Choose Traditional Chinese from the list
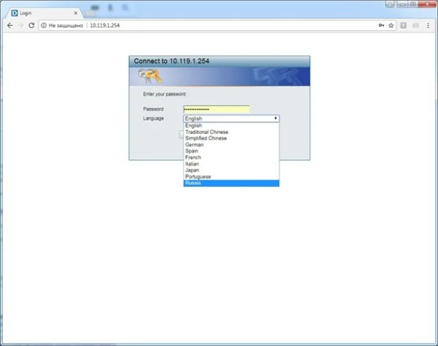Image resolution: width=438 pixels, height=346 pixels. 231,132
